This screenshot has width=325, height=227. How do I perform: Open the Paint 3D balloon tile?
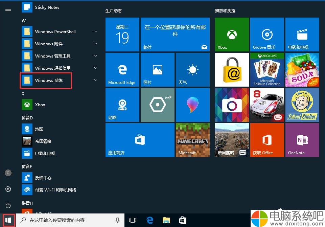click(x=192, y=105)
